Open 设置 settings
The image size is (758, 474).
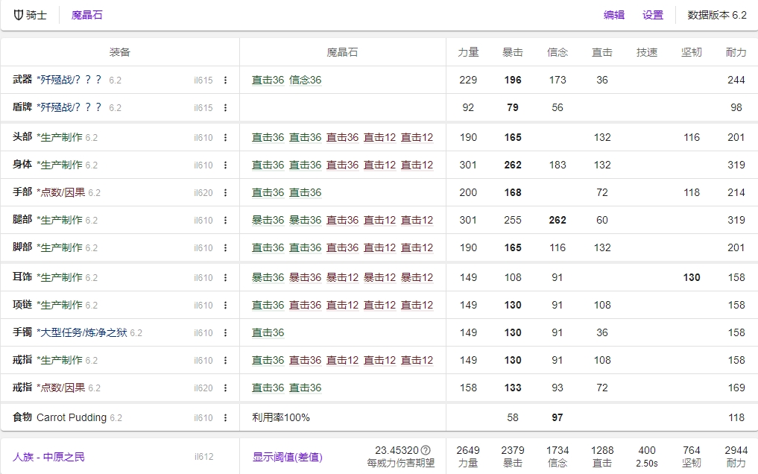coord(652,15)
